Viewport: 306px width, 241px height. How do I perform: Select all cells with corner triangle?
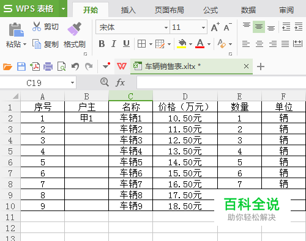[x=16, y=96]
